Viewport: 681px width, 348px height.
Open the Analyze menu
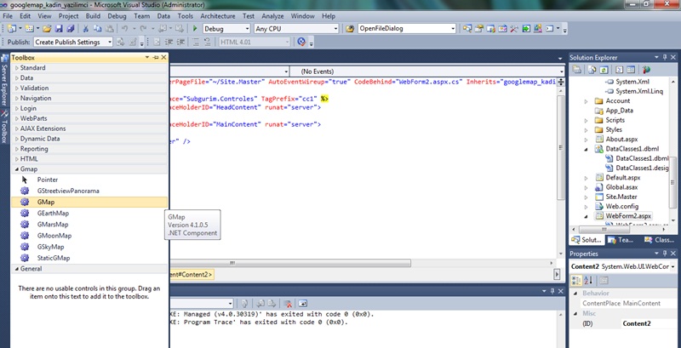point(272,16)
